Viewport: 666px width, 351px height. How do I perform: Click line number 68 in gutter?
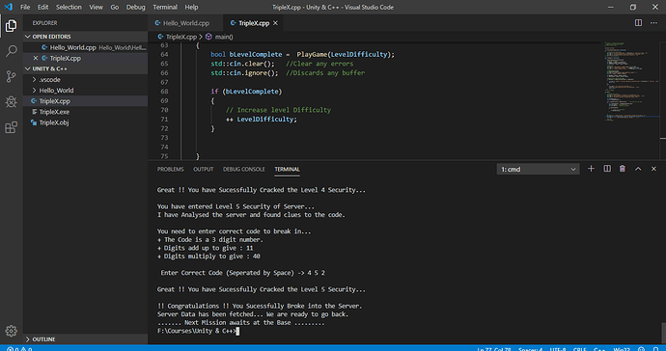(164, 92)
